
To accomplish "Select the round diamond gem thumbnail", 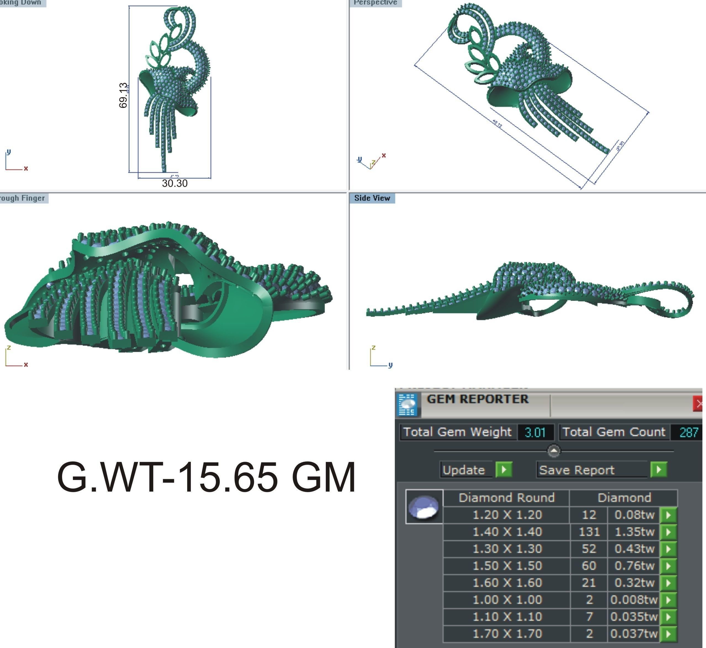I will point(424,506).
